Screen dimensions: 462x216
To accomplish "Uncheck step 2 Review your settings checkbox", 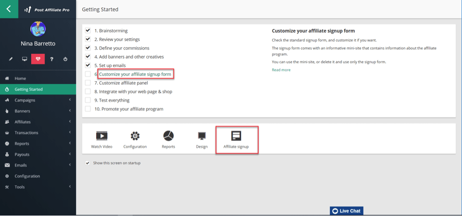I will point(88,39).
